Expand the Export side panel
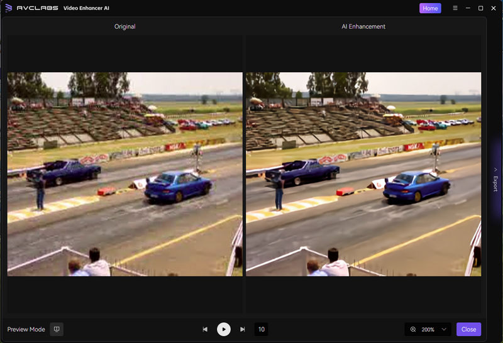This screenshot has height=343, width=503. pyautogui.click(x=495, y=180)
